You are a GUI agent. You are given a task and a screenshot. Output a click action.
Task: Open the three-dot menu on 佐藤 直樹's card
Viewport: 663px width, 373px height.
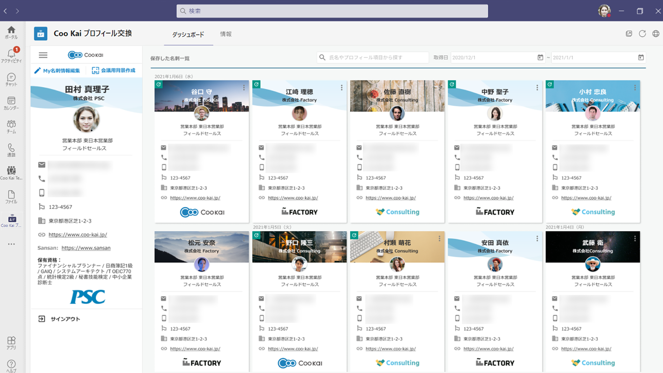tap(439, 88)
